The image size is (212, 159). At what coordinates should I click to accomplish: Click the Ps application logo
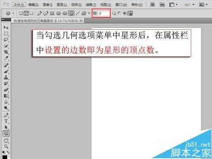point(6,5)
